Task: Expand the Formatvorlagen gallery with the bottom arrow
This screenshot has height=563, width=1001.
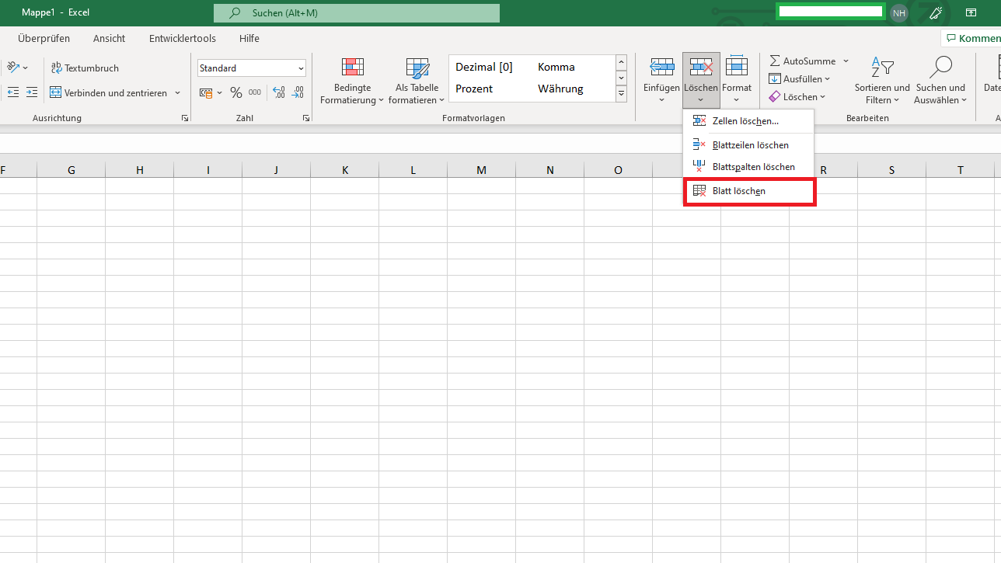Action: [621, 94]
